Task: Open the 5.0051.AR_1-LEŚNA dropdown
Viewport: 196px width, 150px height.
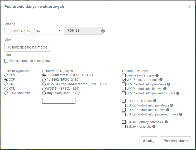Action: (x=34, y=31)
